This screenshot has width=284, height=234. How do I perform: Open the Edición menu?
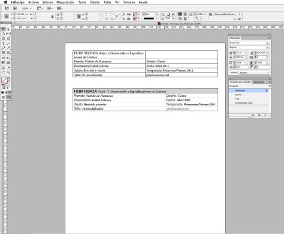(47, 2)
